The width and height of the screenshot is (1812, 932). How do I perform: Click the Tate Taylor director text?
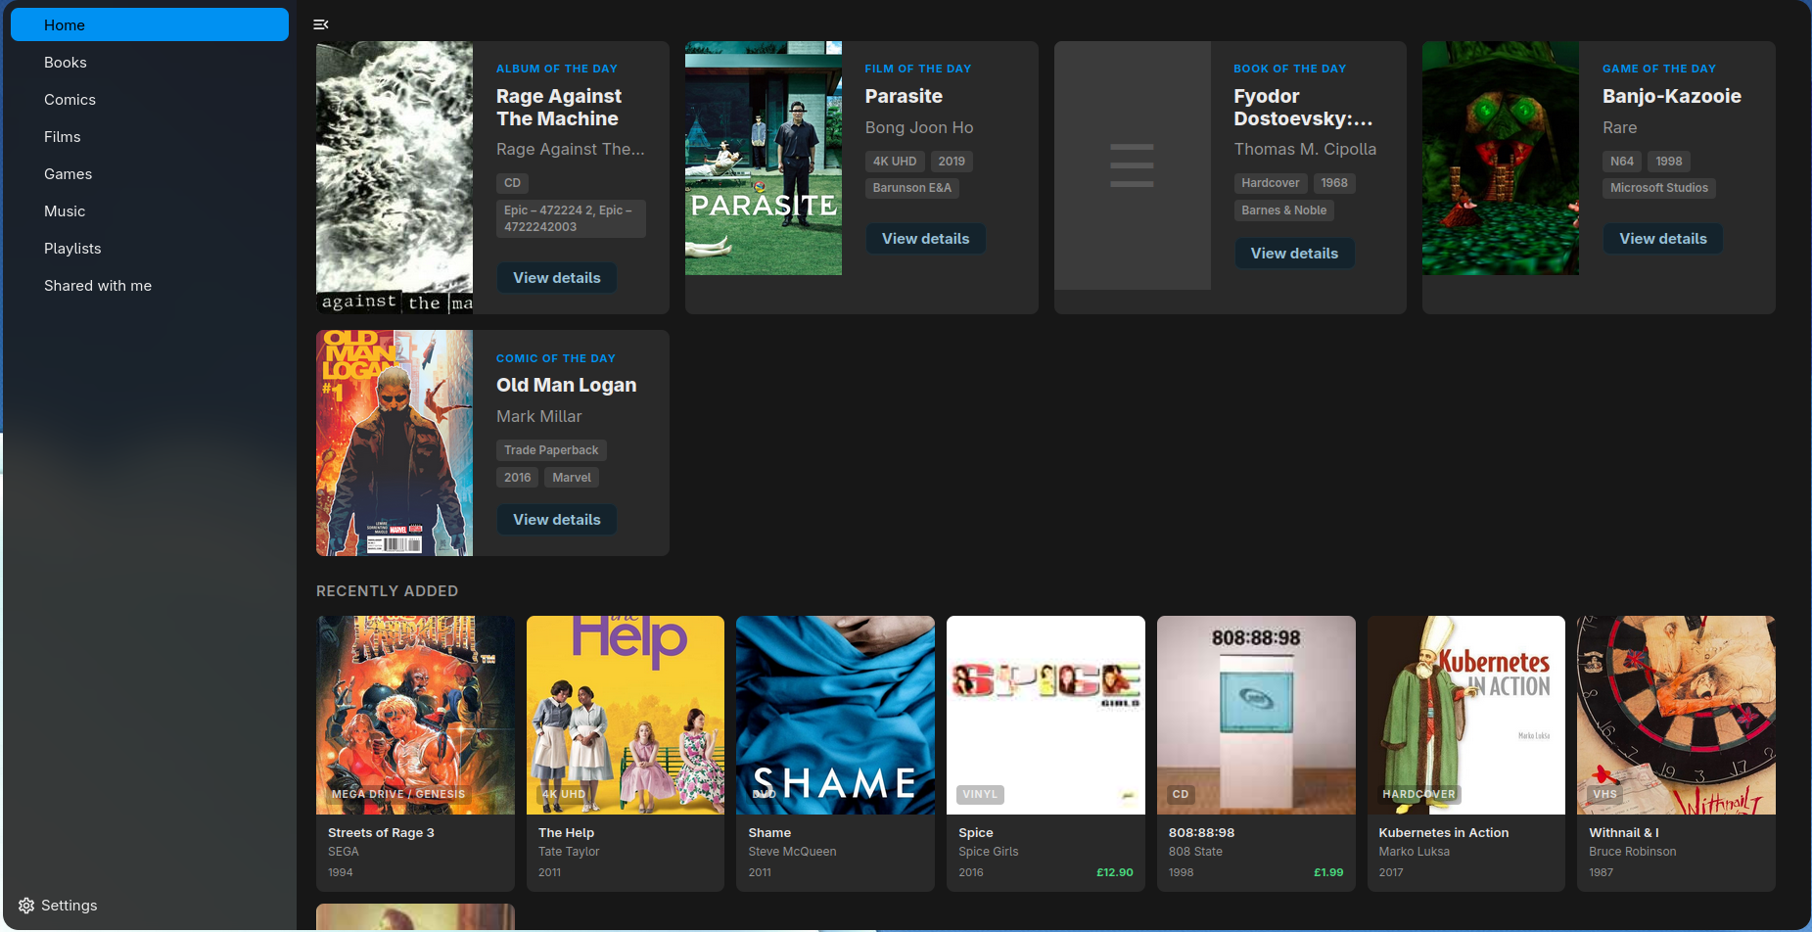tap(569, 852)
